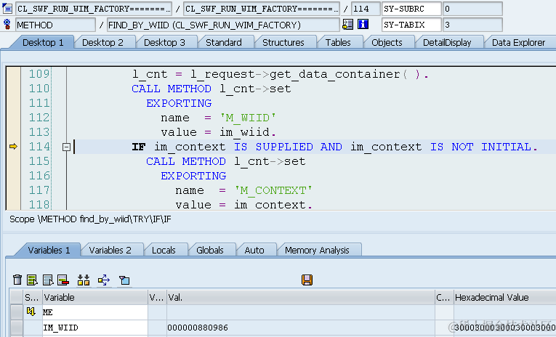This screenshot has height=337, width=556.
Task: Select the Auto tab
Action: click(254, 250)
